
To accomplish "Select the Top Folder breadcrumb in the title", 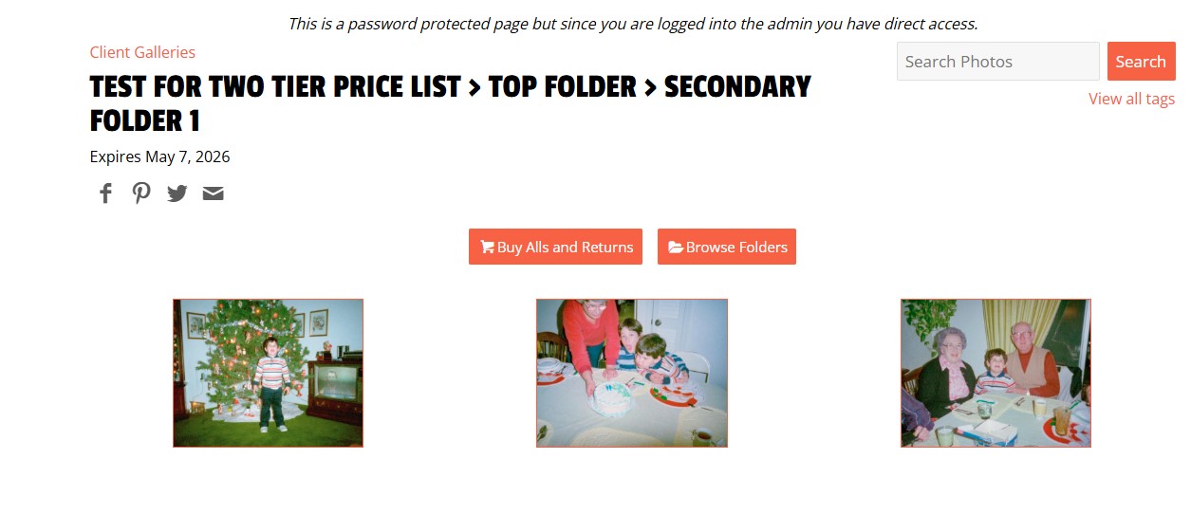I will coord(562,87).
